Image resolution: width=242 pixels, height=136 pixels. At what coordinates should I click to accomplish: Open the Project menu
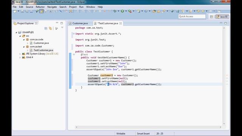coord(73,7)
